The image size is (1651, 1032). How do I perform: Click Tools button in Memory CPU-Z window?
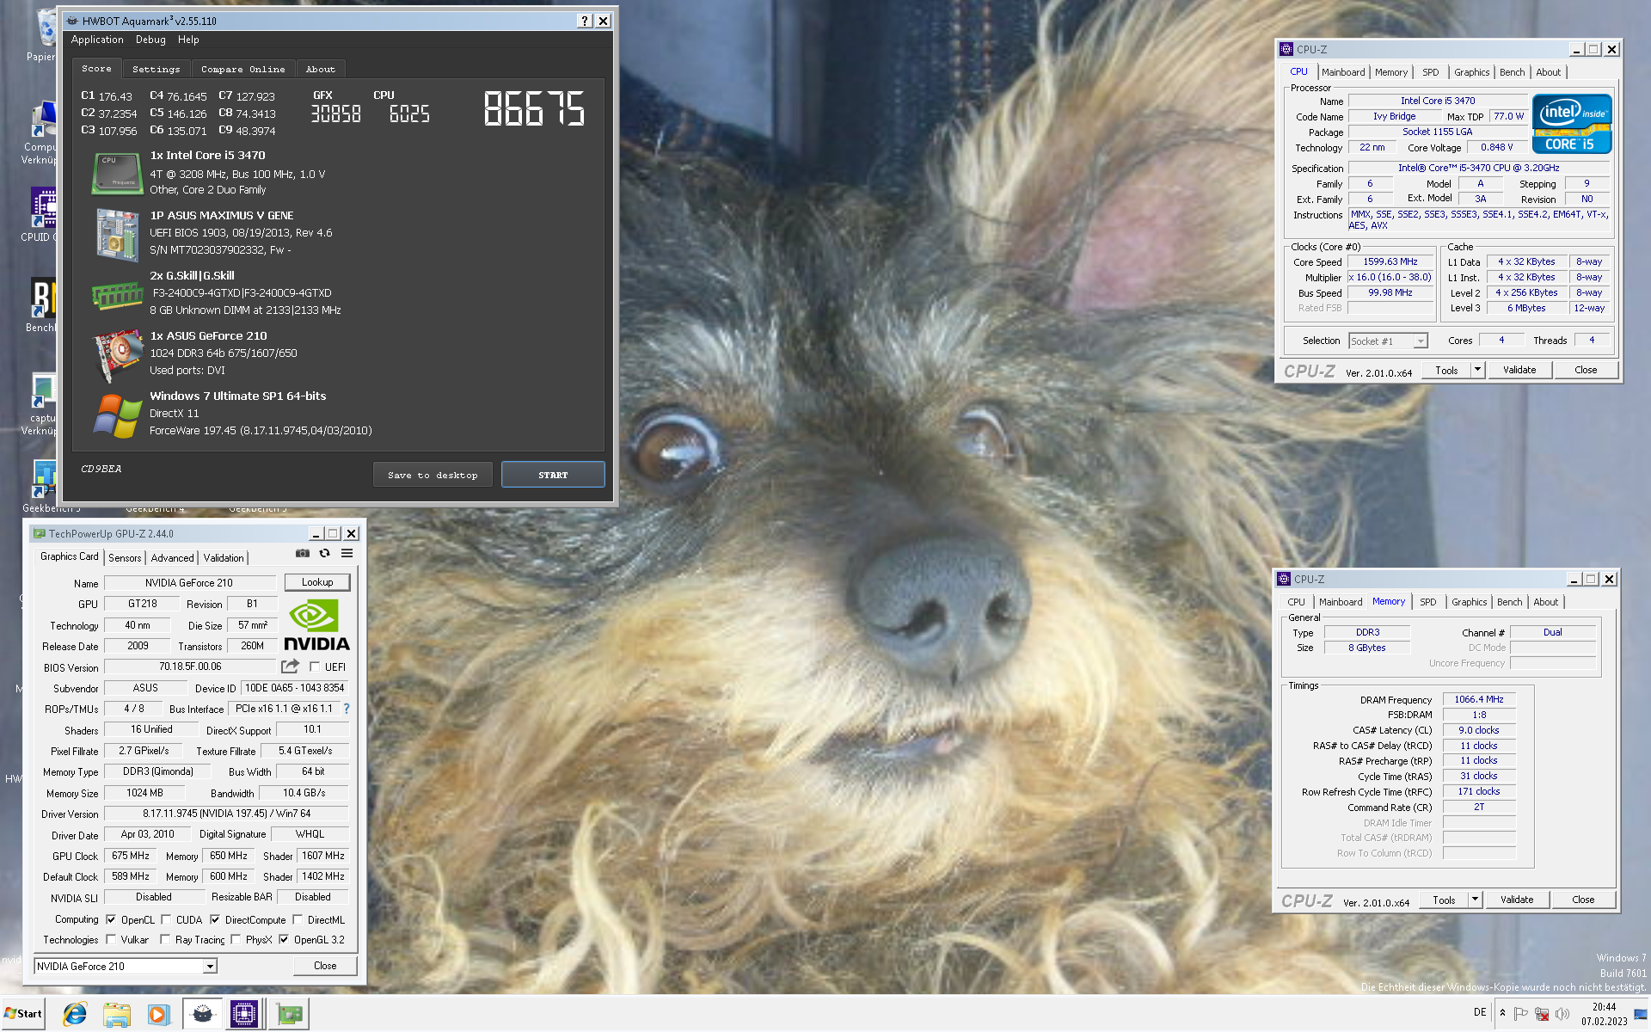(x=1445, y=900)
